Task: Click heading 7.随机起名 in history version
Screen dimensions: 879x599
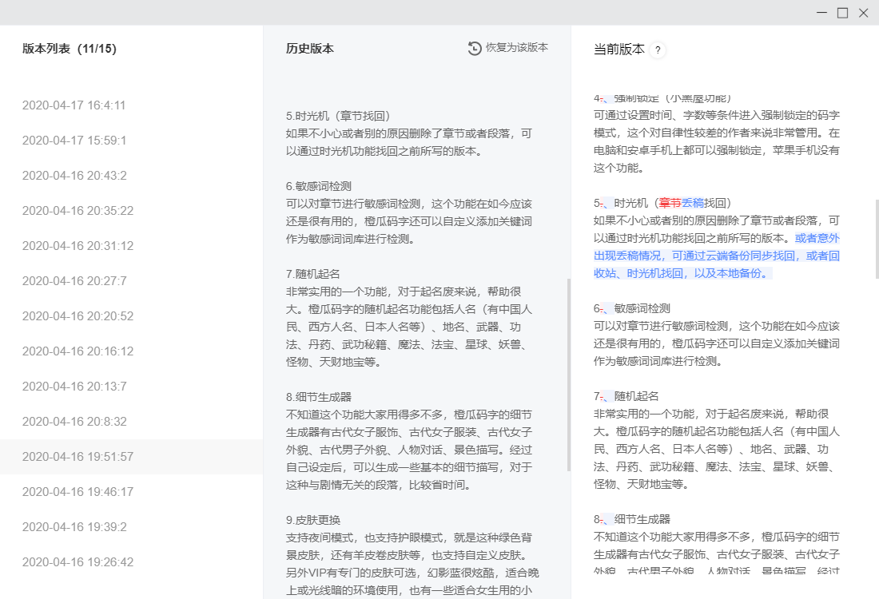Action: pyautogui.click(x=312, y=274)
